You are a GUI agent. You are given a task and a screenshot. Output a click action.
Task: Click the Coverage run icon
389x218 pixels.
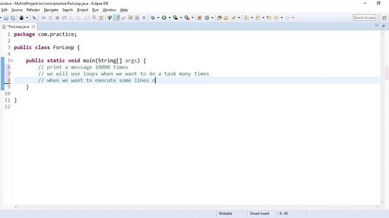pyautogui.click(x=176, y=18)
